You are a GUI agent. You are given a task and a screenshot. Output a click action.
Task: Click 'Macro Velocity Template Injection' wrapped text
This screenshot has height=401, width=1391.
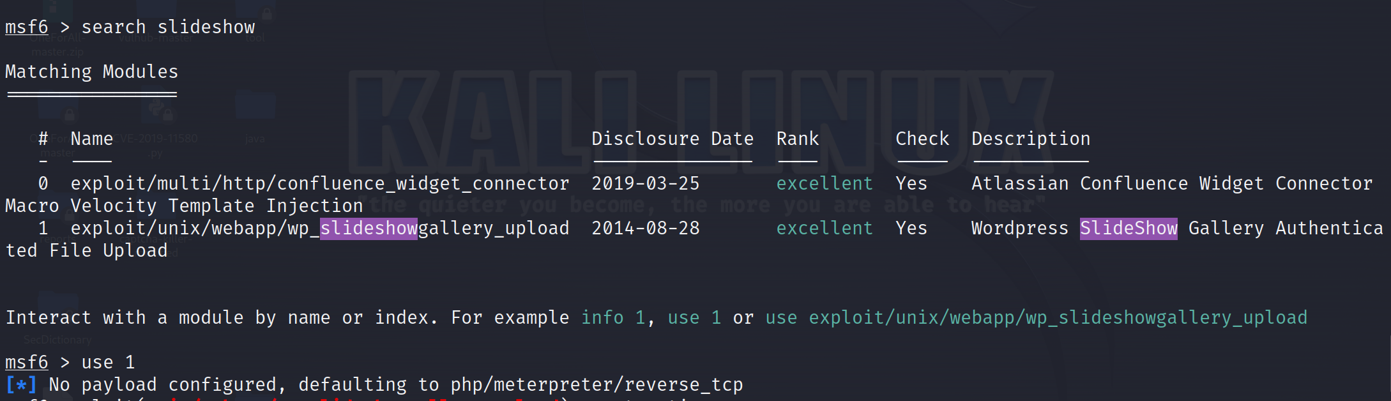pos(184,206)
